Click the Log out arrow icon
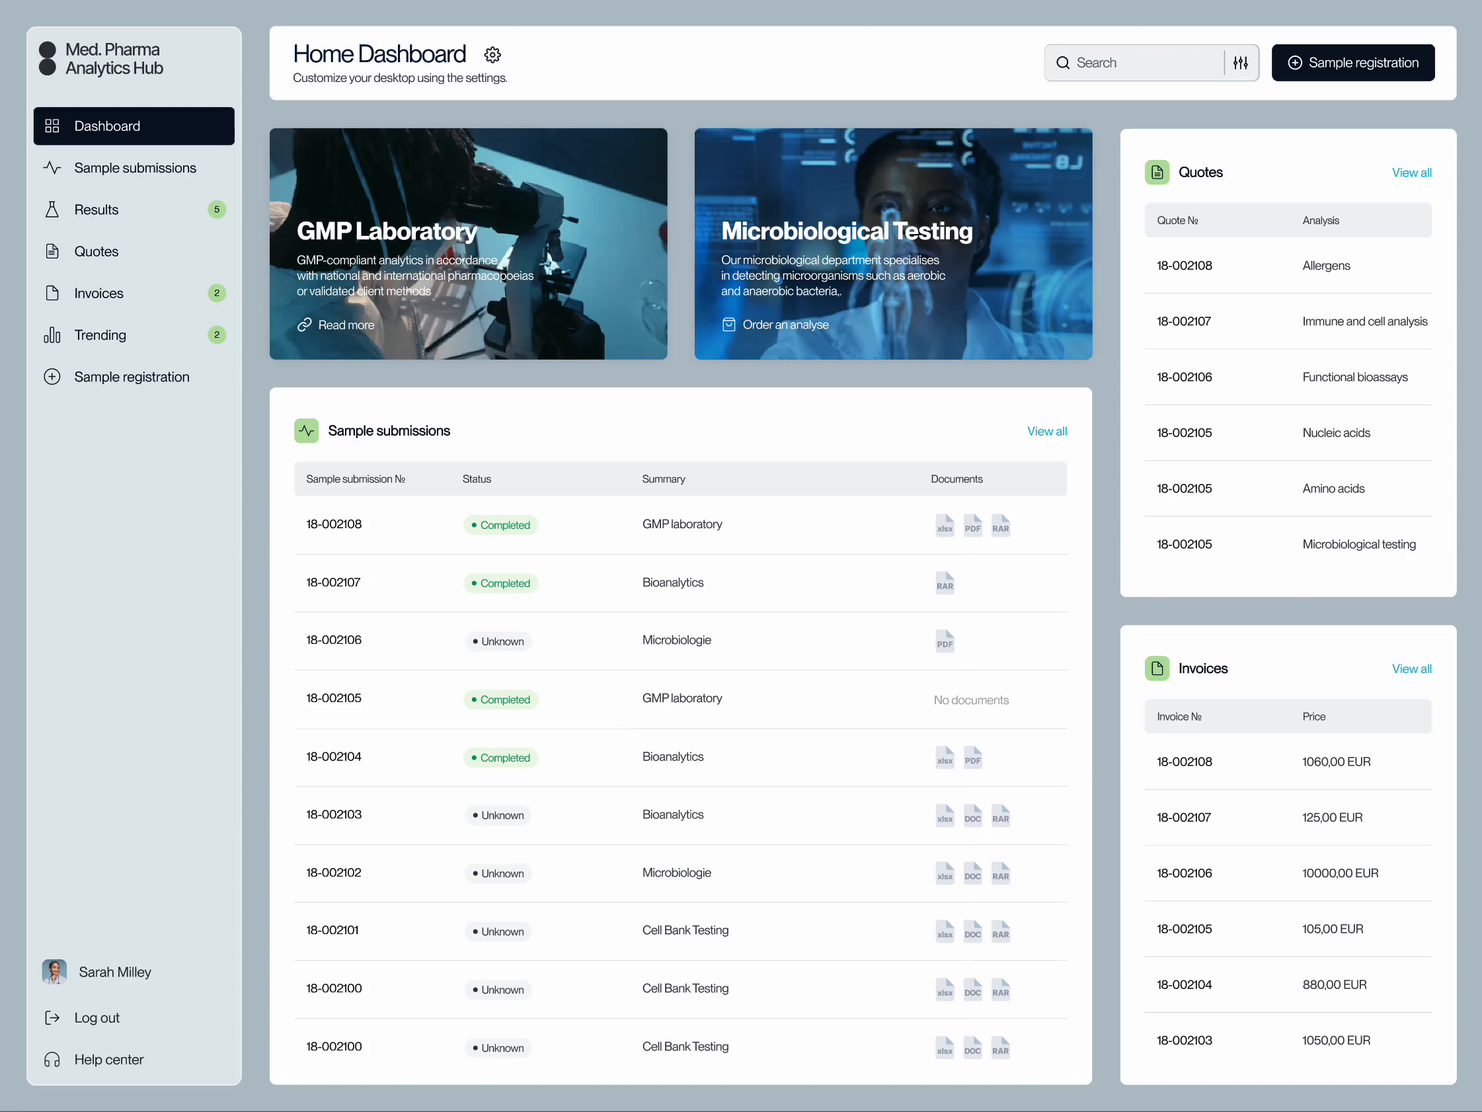 point(52,1017)
